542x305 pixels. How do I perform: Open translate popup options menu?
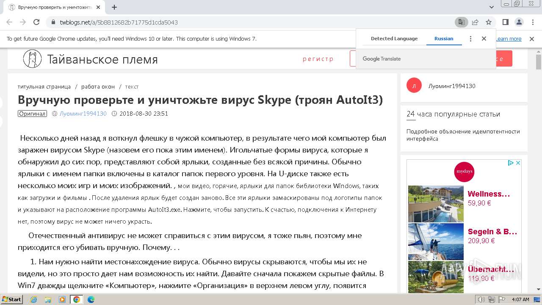pyautogui.click(x=470, y=39)
